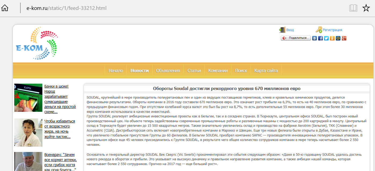Screen dimensions: 375x171
Task: Open the military doctor ad thumbnail
Action: click(x=28, y=161)
